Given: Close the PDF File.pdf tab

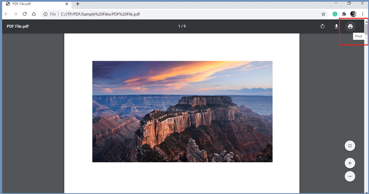Looking at the screenshot, I should [x=67, y=4].
